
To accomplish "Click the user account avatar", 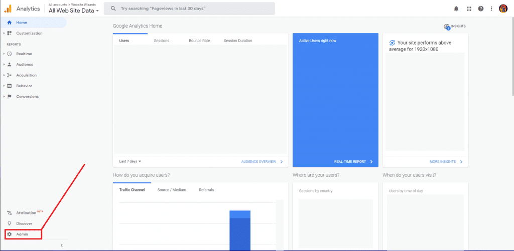I will (x=503, y=9).
